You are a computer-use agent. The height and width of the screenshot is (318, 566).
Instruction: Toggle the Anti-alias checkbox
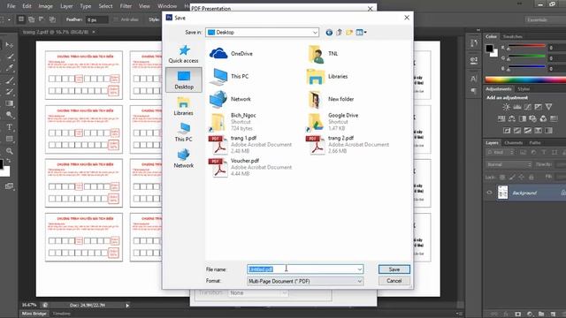(x=116, y=19)
